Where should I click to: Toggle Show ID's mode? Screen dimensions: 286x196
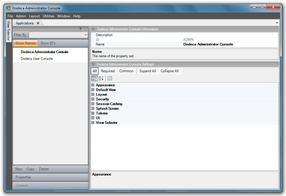point(48,43)
